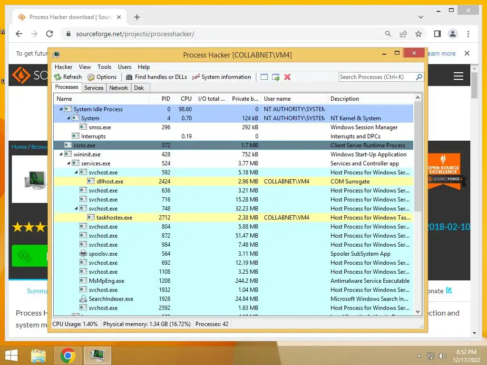Click the find window toolbar icon
Image resolution: width=487 pixels, height=365 pixels.
(264, 77)
